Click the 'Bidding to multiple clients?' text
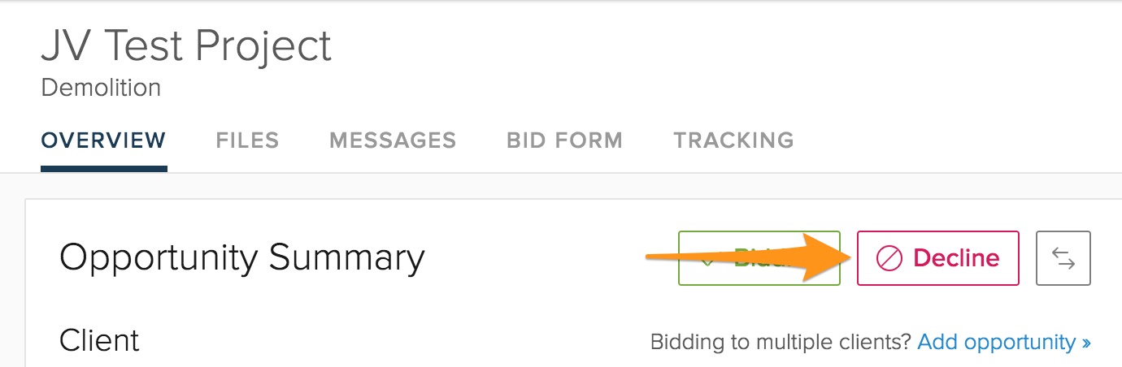This screenshot has width=1122, height=367. click(x=781, y=343)
